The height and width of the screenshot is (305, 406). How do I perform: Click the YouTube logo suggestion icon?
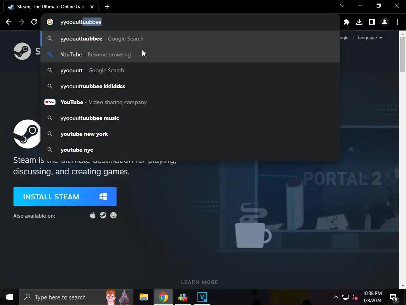50,102
